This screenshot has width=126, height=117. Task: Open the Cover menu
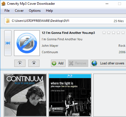pos(19,11)
